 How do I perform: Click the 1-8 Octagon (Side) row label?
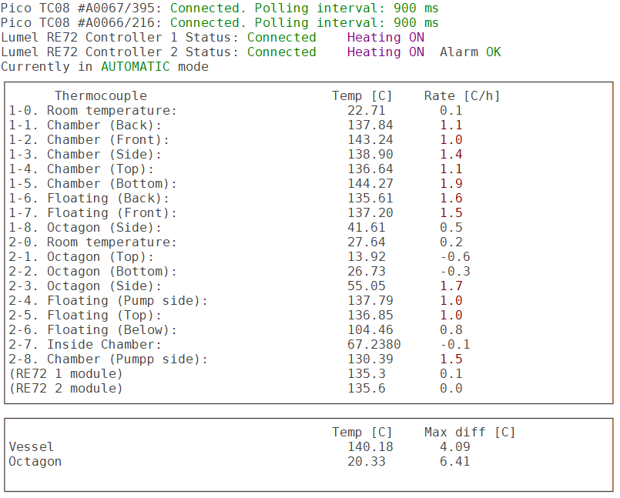coord(85,227)
